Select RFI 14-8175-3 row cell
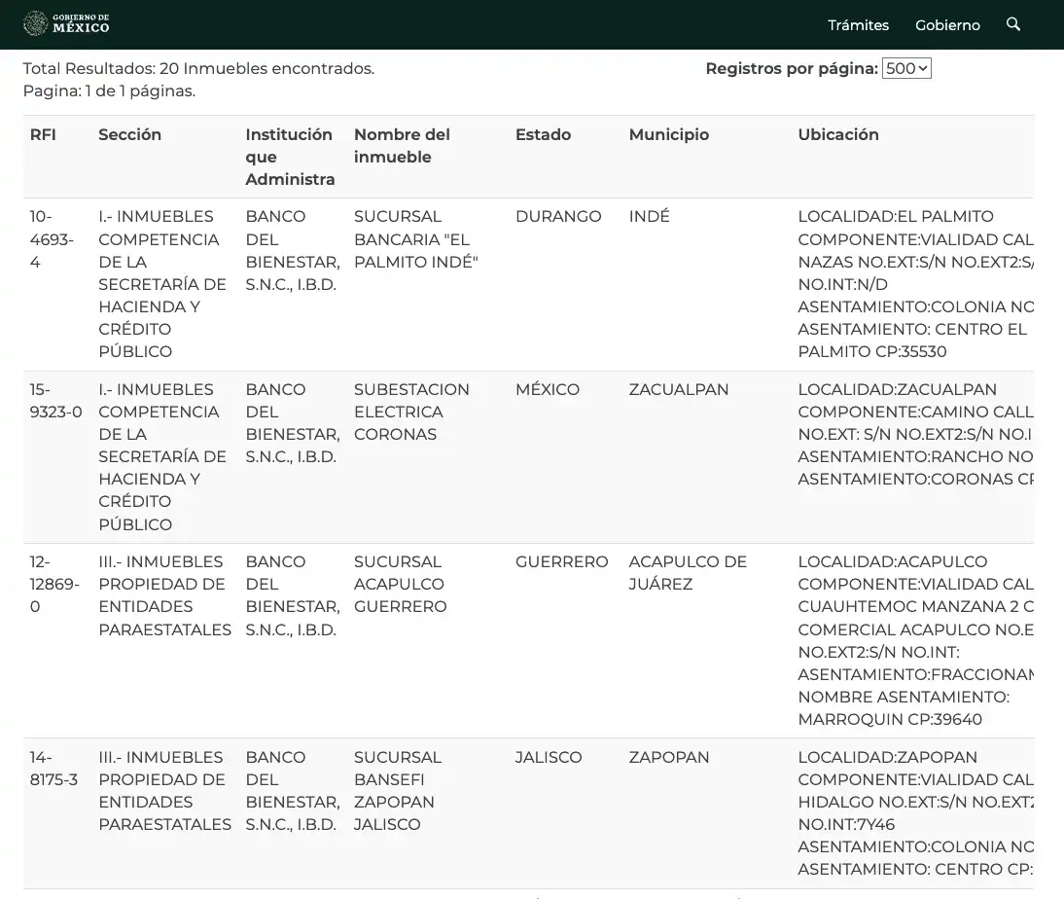Screen dimensions: 1064x899 click(53, 769)
